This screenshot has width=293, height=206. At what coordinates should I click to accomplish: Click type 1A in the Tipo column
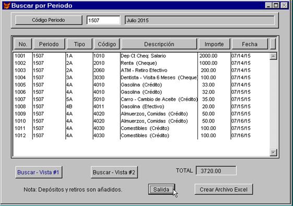(69, 56)
